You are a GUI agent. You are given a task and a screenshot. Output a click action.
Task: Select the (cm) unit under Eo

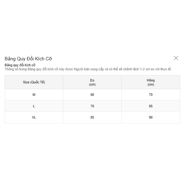click(x=92, y=84)
